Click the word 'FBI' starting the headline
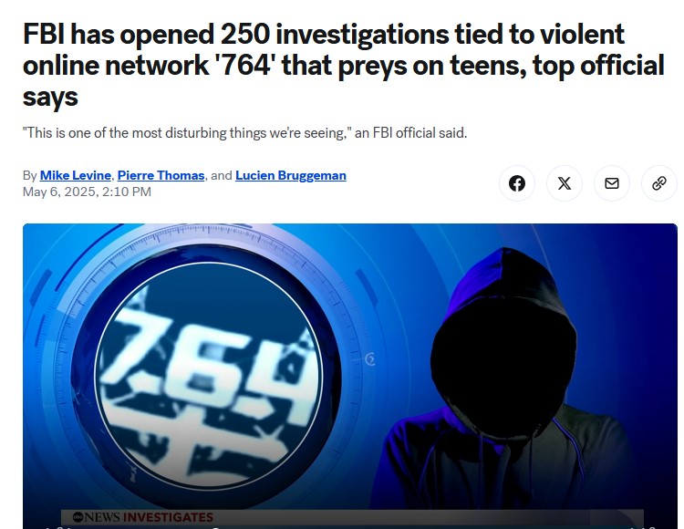This screenshot has height=529, width=684. [44, 34]
